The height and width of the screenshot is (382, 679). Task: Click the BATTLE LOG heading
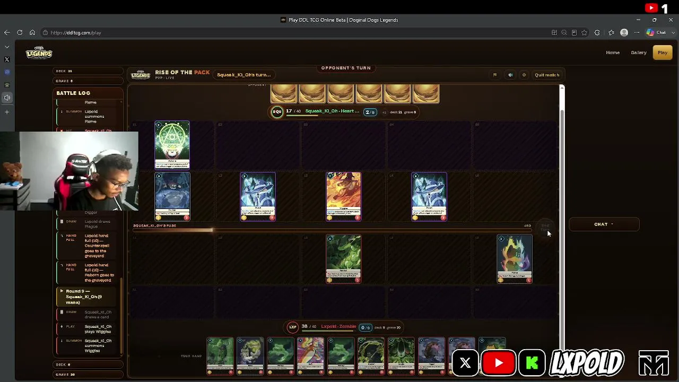coord(73,93)
